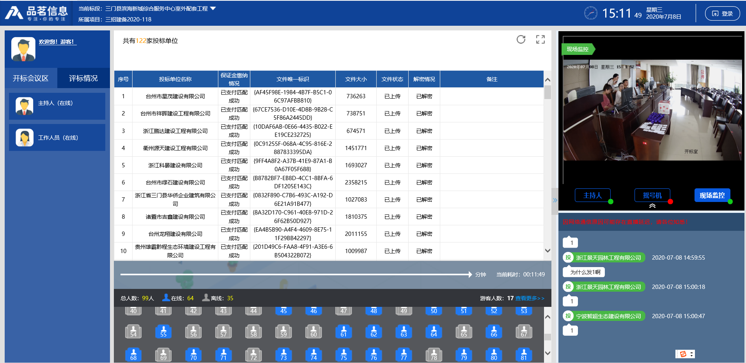This screenshot has width=746, height=363.
Task: Click the clock icon in header
Action: [x=590, y=13]
